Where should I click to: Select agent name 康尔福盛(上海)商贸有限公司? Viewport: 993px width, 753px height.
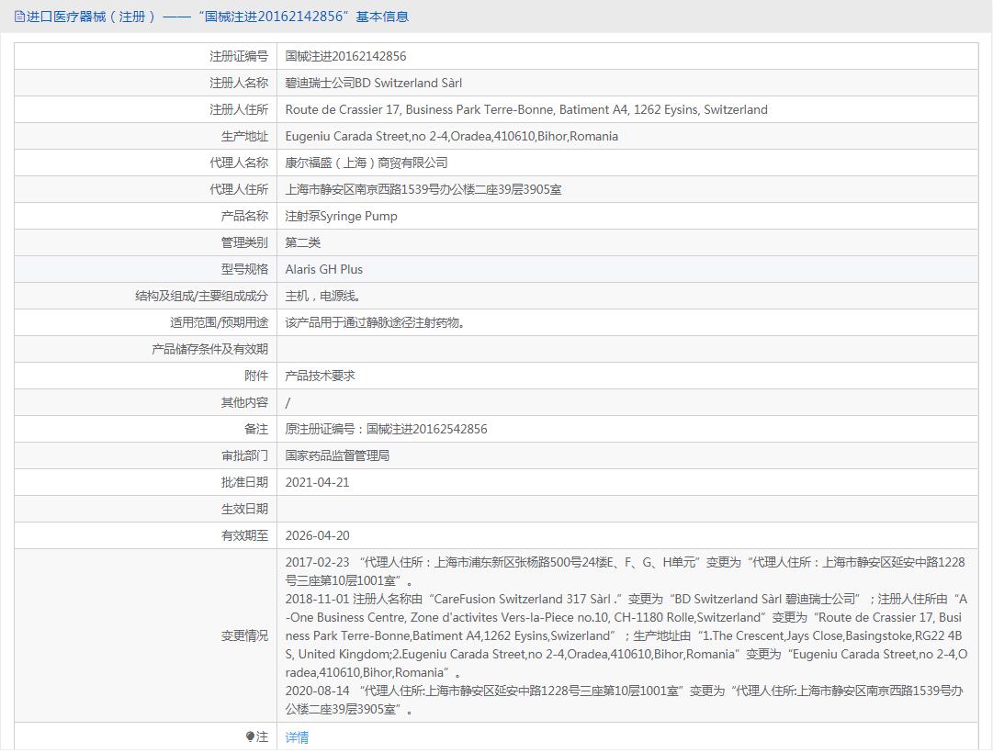click(x=366, y=163)
